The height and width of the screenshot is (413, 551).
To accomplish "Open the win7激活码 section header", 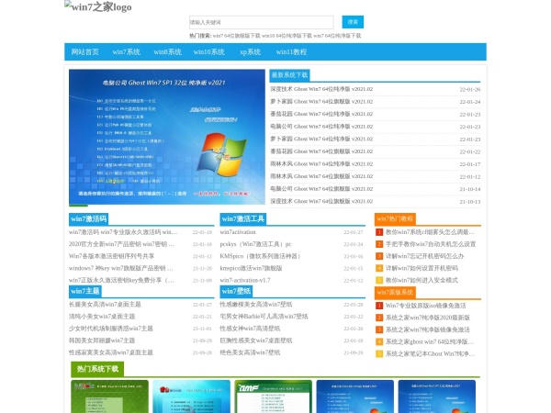I will 88,218.
